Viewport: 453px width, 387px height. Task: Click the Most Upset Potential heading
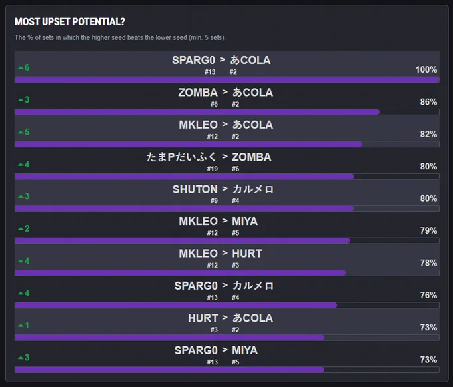70,22
